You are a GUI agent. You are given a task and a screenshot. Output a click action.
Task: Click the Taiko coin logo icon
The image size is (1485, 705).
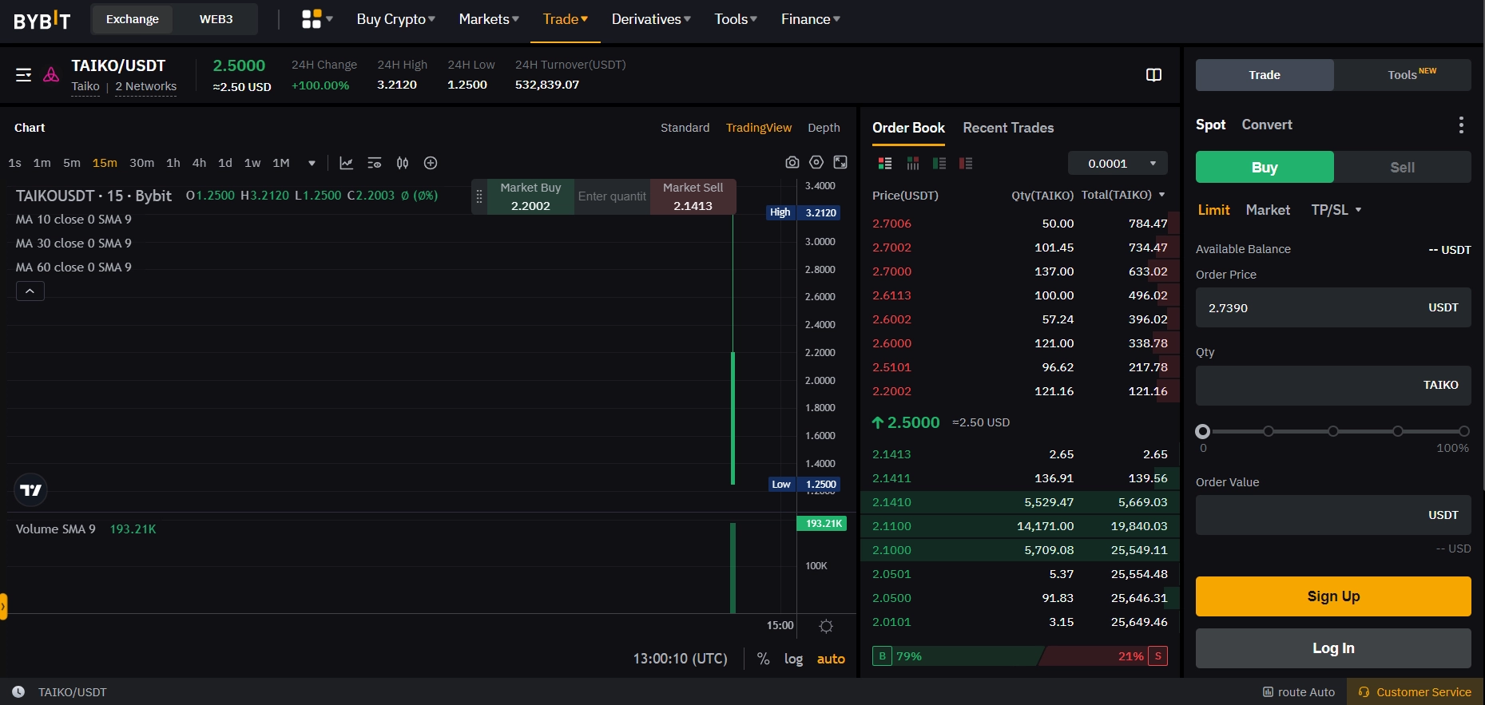pyautogui.click(x=51, y=74)
